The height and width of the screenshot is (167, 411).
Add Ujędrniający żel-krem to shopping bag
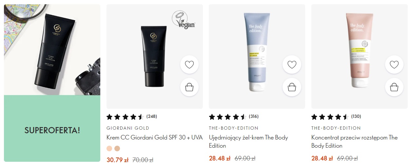point(292,87)
